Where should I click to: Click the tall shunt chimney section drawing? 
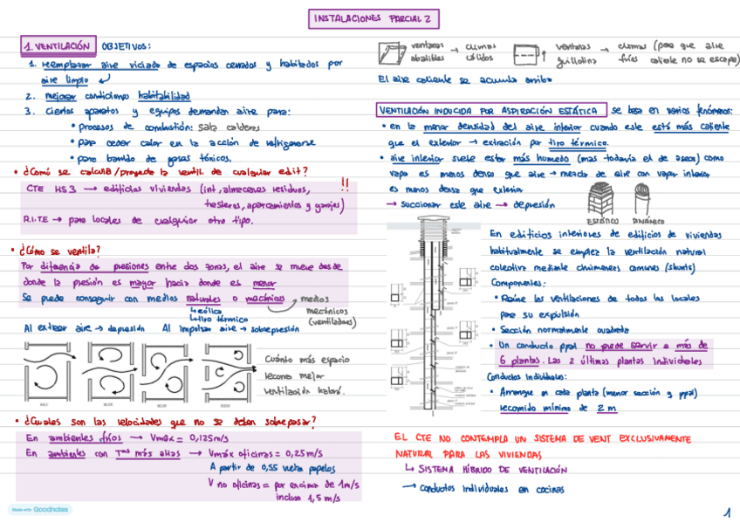[432, 316]
